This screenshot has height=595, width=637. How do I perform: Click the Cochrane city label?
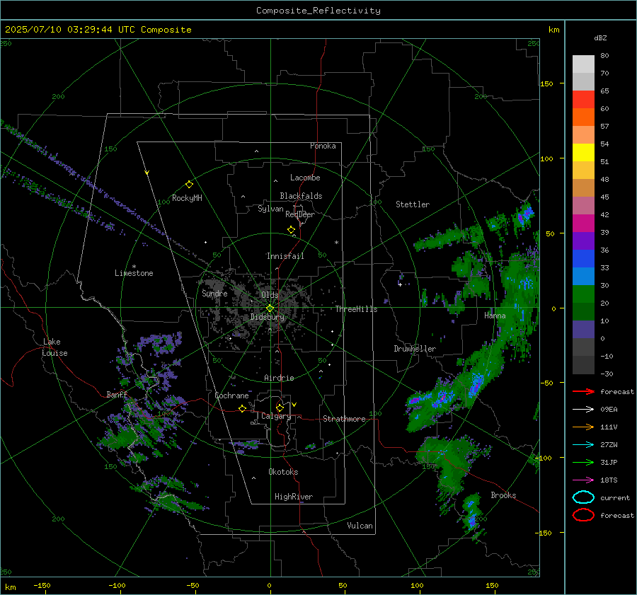(x=231, y=395)
